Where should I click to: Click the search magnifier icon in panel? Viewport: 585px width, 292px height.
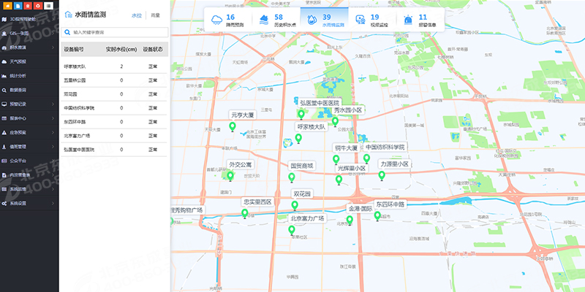pyautogui.click(x=67, y=33)
